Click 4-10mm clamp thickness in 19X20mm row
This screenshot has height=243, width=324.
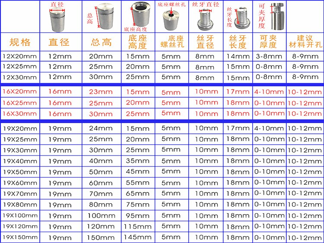pos(269,129)
